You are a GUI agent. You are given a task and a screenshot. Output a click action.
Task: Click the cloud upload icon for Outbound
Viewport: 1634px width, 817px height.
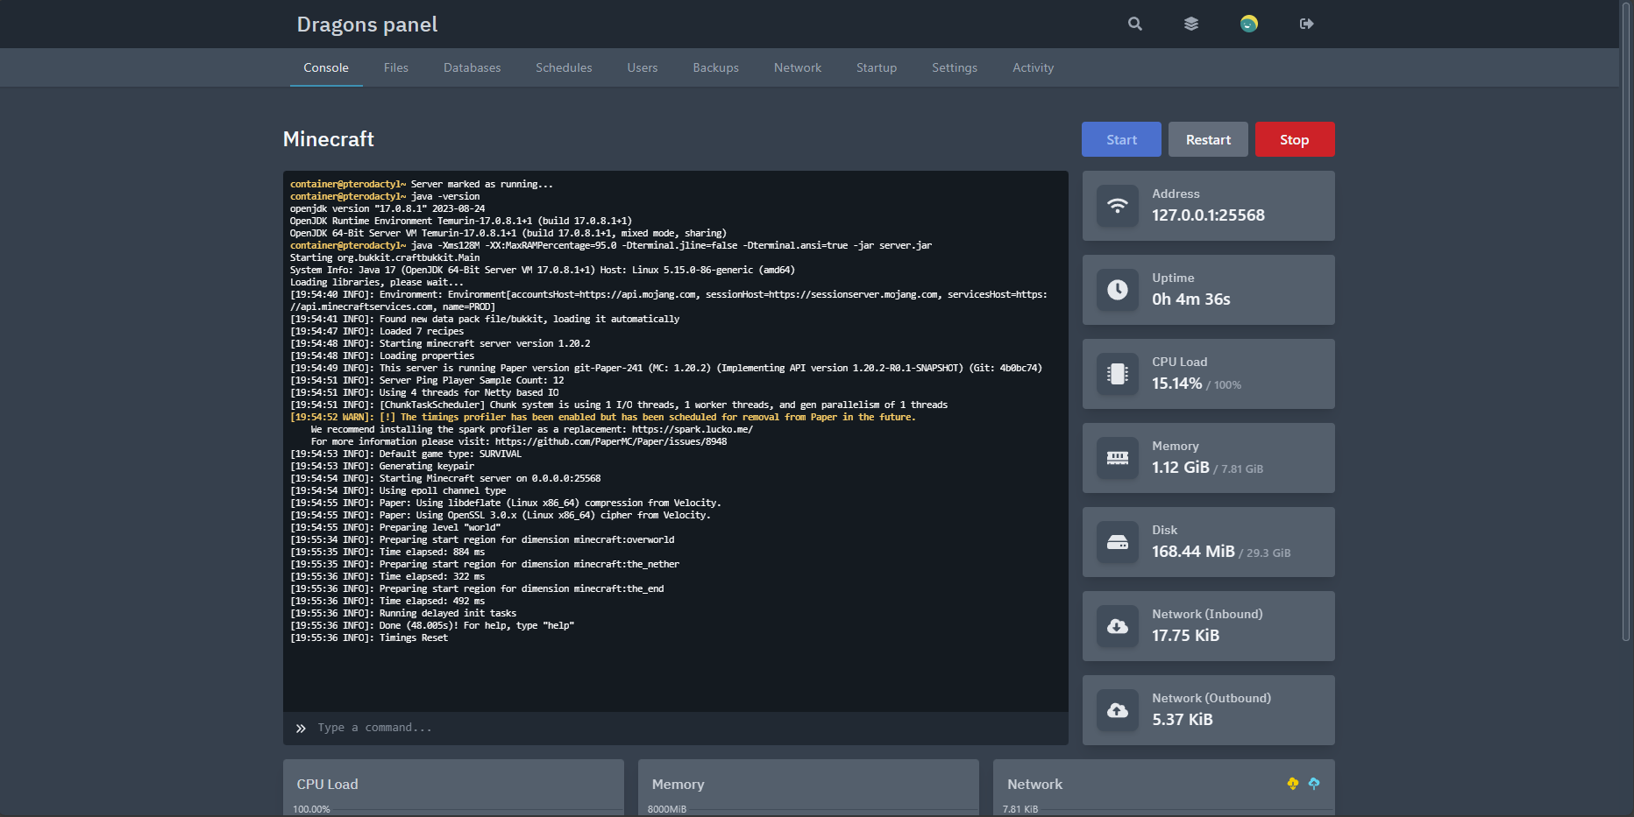tap(1118, 710)
